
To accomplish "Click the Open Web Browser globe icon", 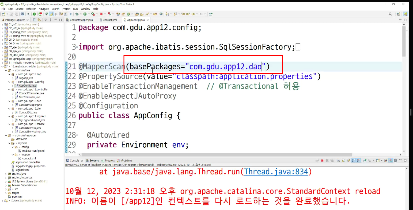I will pyautogui.click(x=161, y=14).
